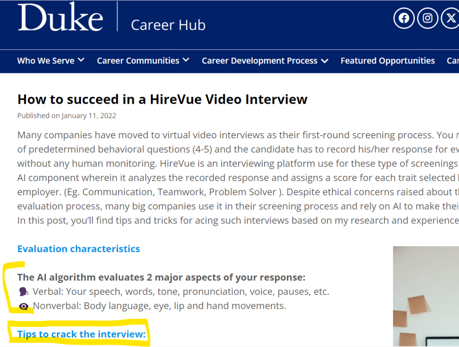This screenshot has height=347, width=459.
Task: Open the Who We Serve menu
Action: [46, 61]
